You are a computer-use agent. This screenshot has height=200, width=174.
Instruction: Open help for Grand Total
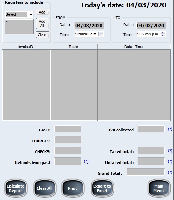170,172
